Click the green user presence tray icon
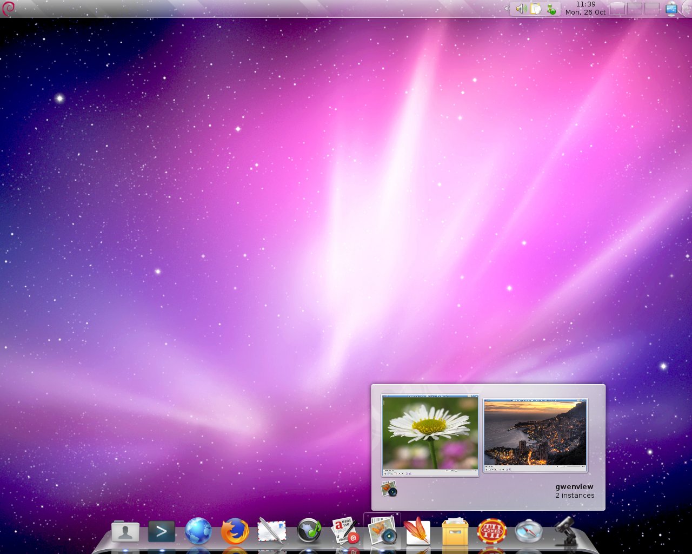Image resolution: width=692 pixels, height=554 pixels. pyautogui.click(x=551, y=9)
